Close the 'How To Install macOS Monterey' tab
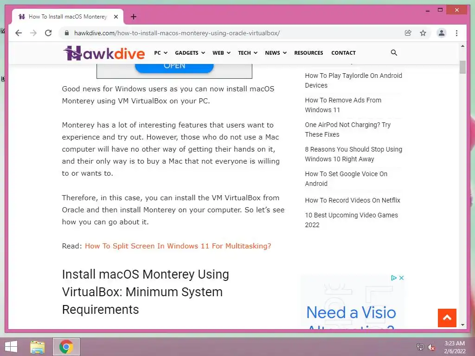The height and width of the screenshot is (356, 475). (116, 17)
